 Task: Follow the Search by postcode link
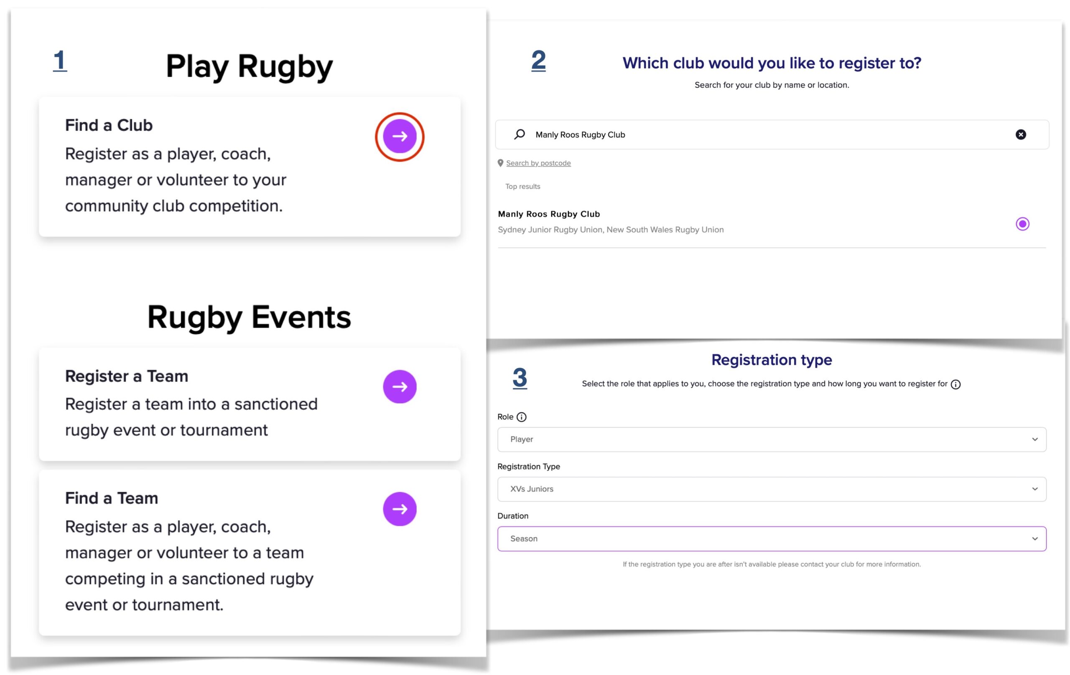click(x=538, y=163)
